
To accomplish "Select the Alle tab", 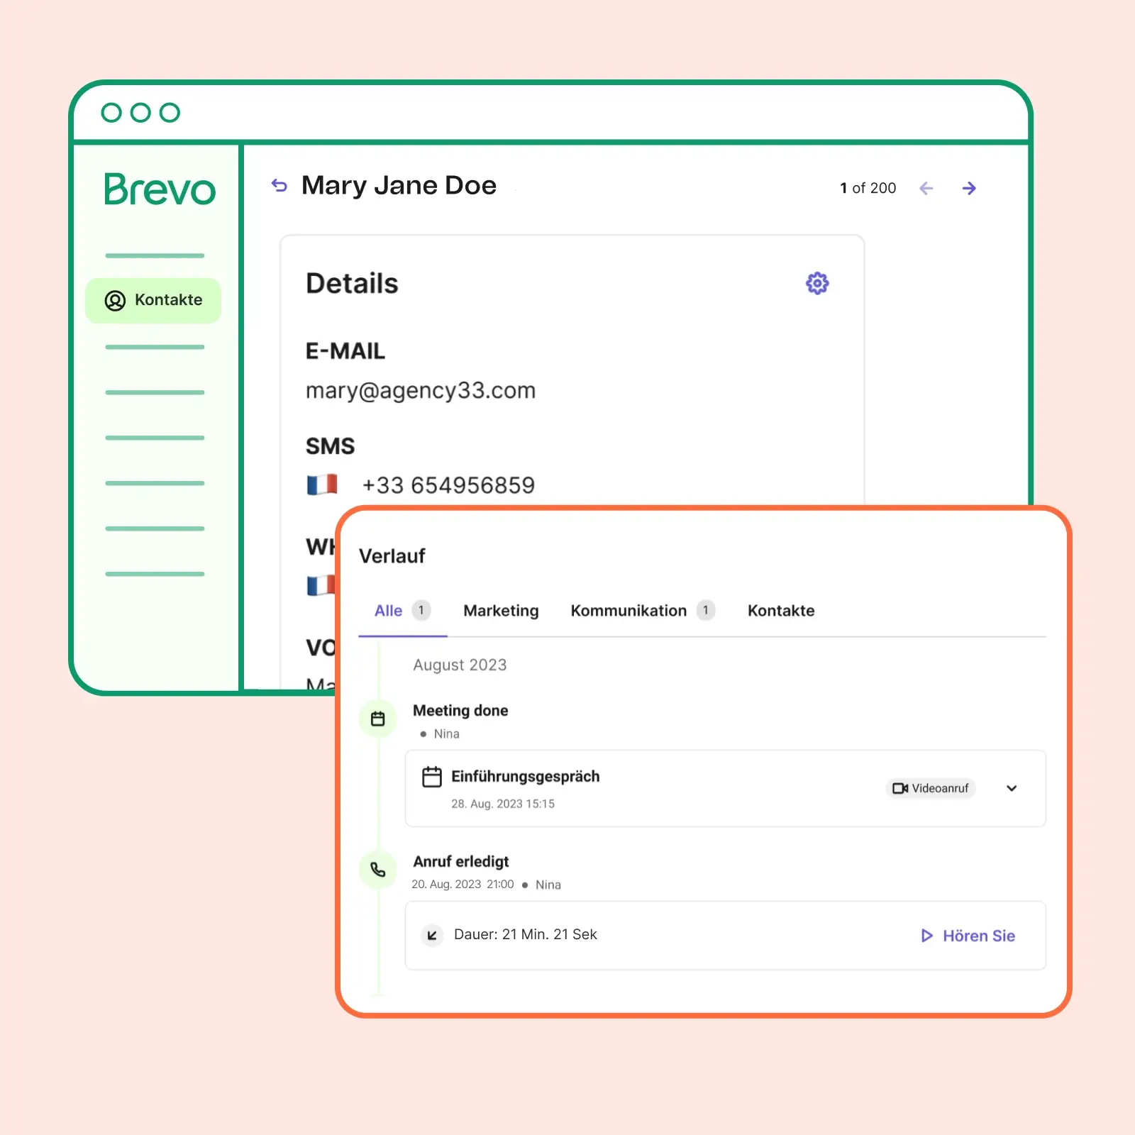I will [389, 611].
